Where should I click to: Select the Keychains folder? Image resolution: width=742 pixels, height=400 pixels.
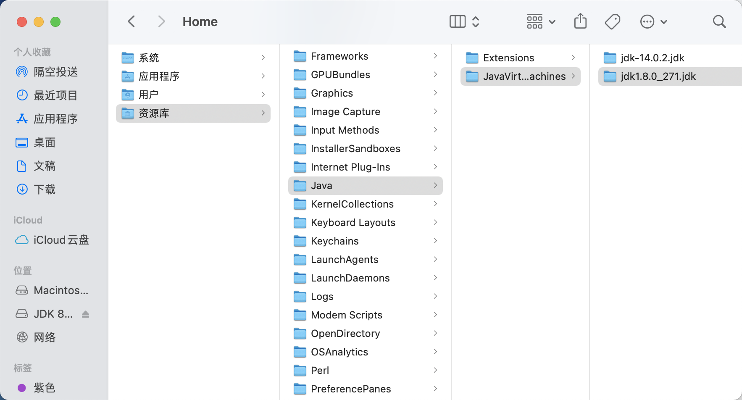click(x=366, y=241)
